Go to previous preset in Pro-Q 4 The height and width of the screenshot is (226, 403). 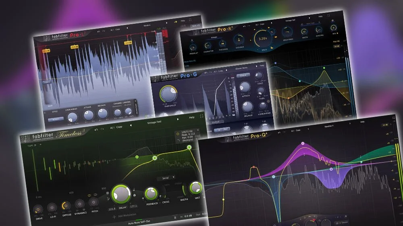click(308, 129)
